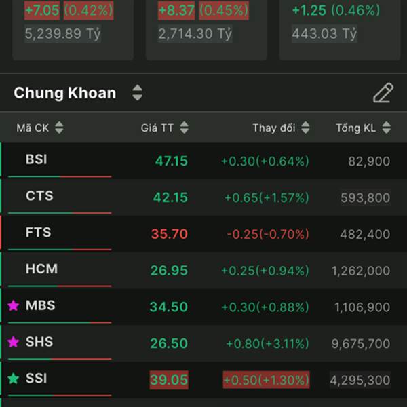
Task: Select the HCM stock symbol
Action: point(41,269)
